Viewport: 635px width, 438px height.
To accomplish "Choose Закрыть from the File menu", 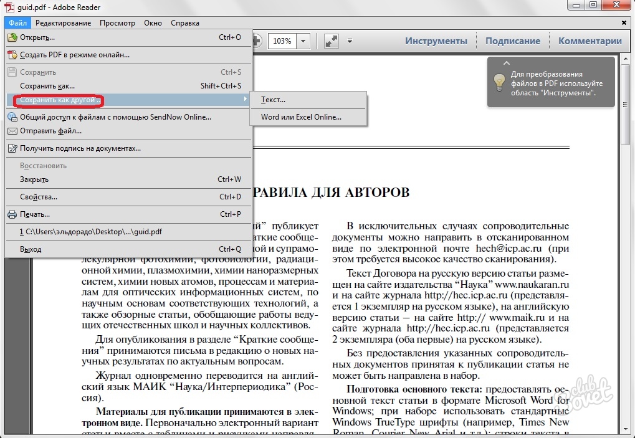I will pos(128,179).
